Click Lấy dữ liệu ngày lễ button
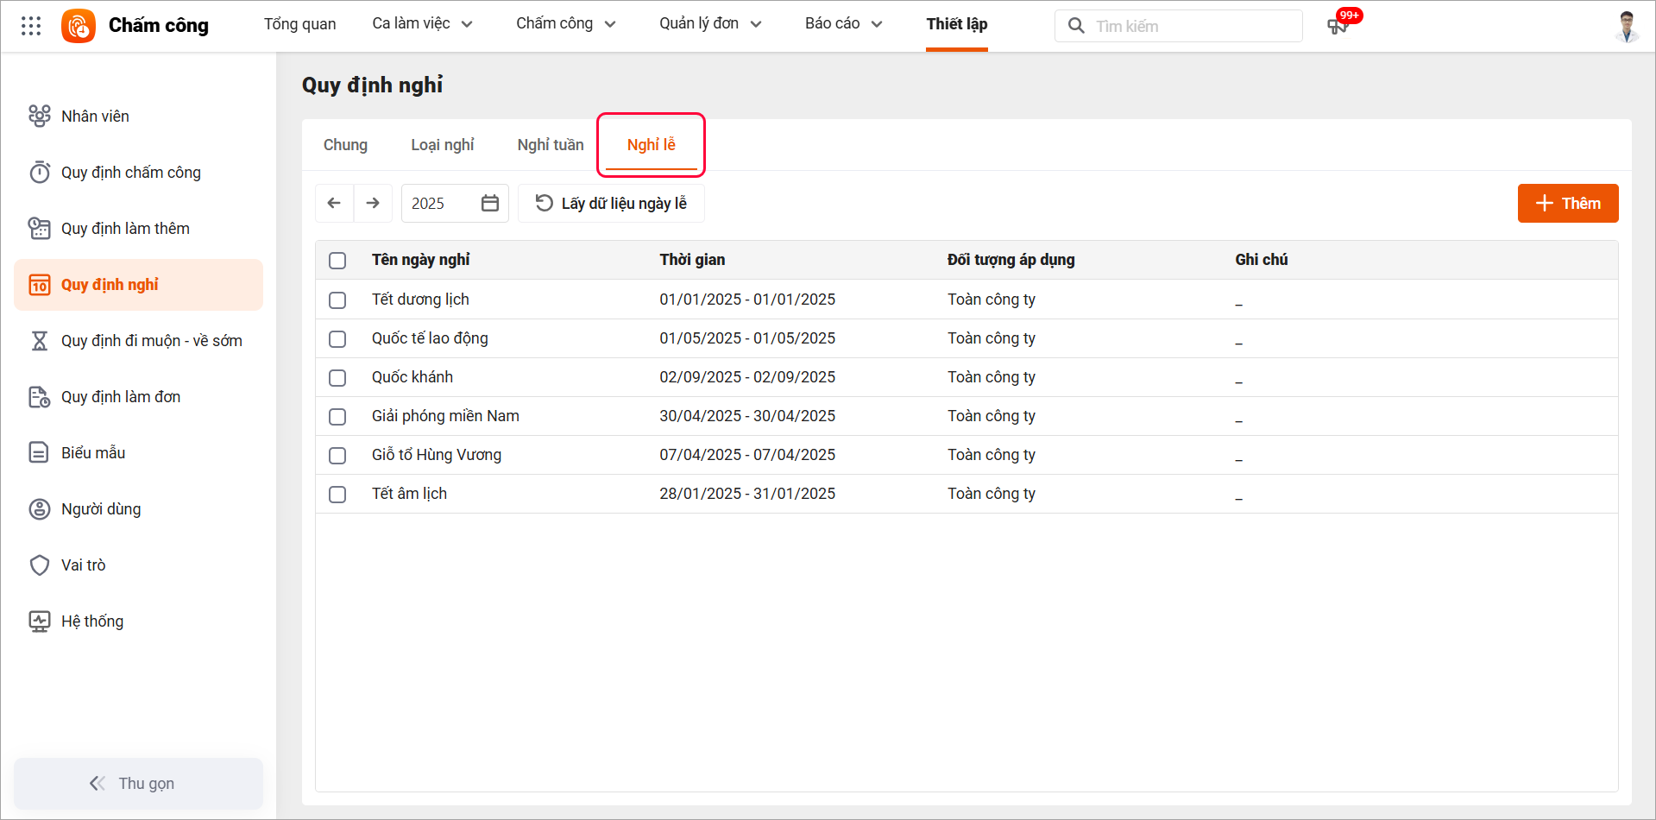1656x820 pixels. tap(611, 204)
